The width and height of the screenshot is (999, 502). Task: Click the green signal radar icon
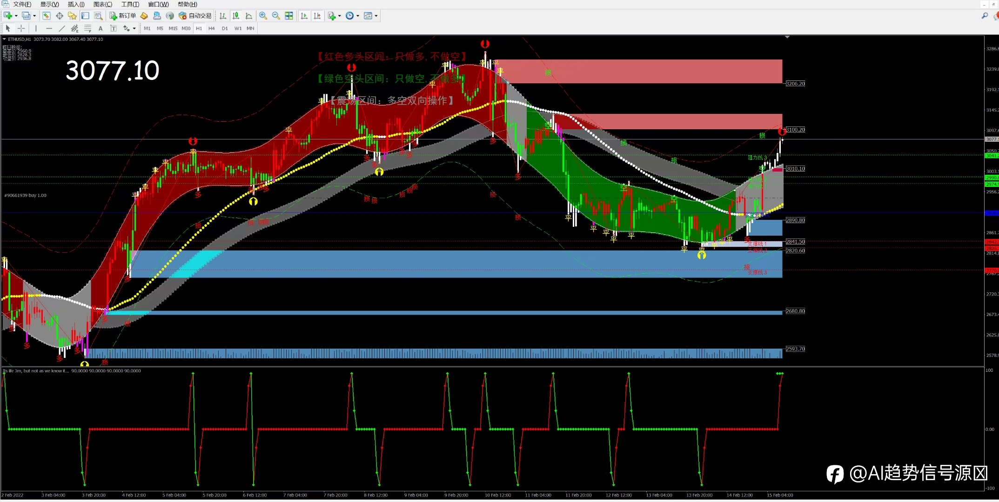click(x=170, y=16)
